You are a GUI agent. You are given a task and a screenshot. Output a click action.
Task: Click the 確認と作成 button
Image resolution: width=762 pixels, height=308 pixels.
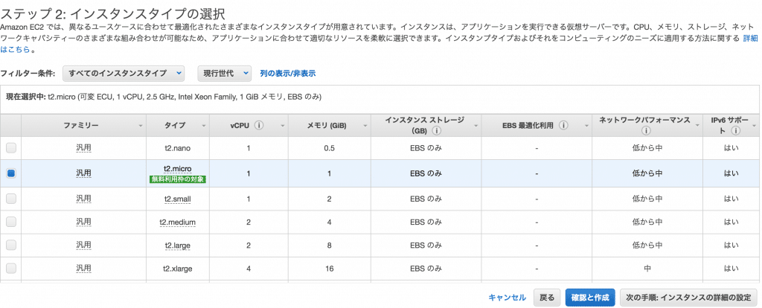tap(590, 298)
